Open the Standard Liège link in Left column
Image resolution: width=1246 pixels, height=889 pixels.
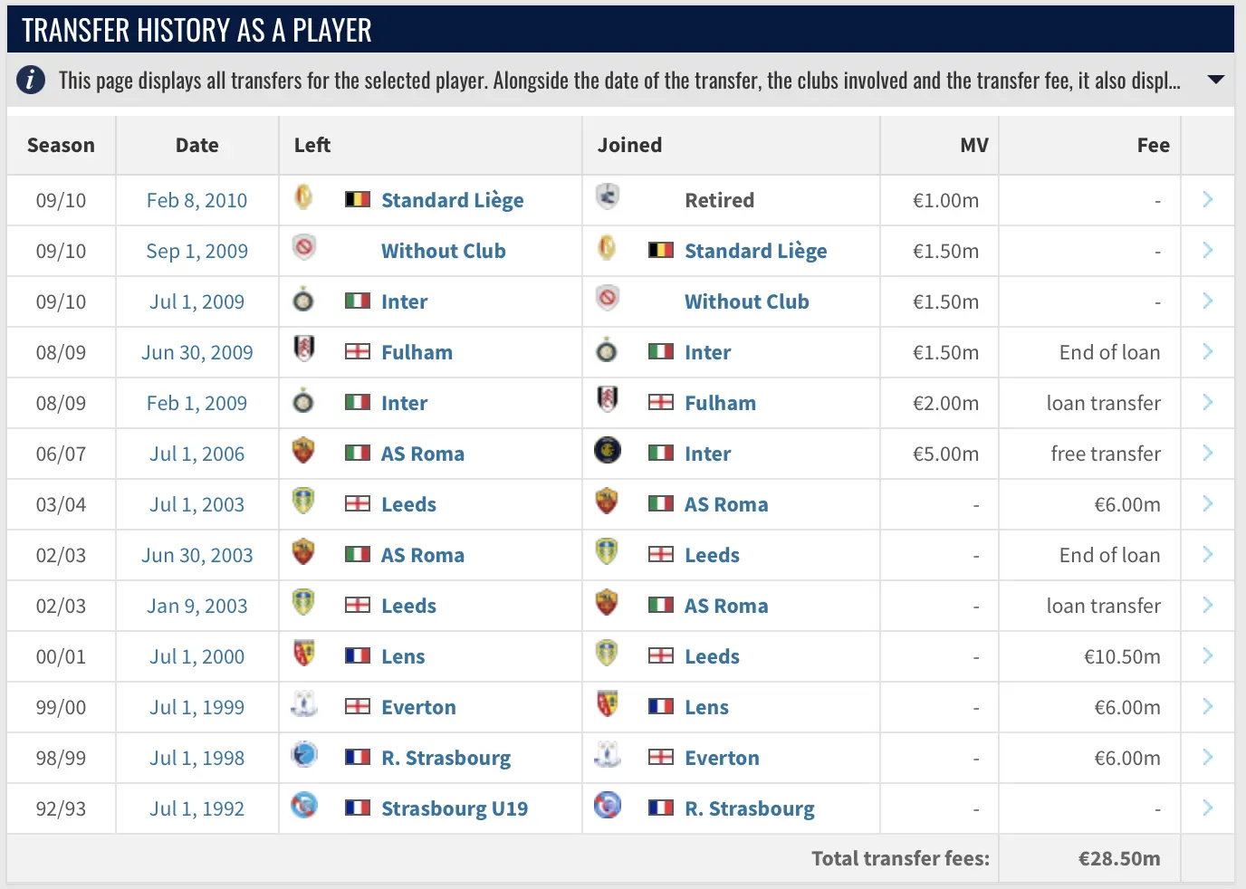[x=452, y=200]
